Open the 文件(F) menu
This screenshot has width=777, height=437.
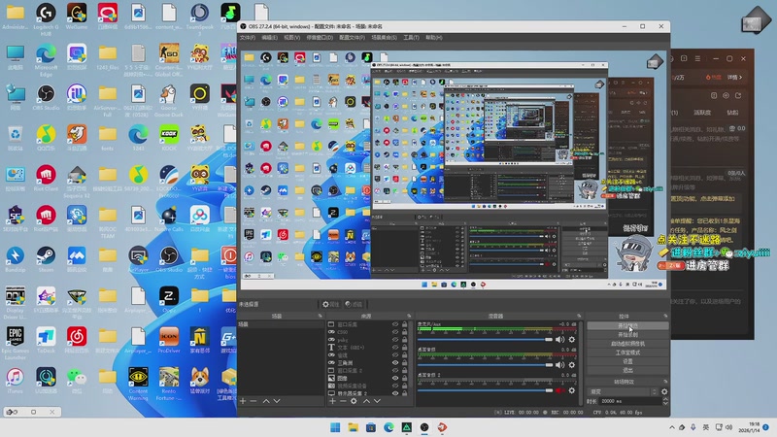tap(248, 37)
